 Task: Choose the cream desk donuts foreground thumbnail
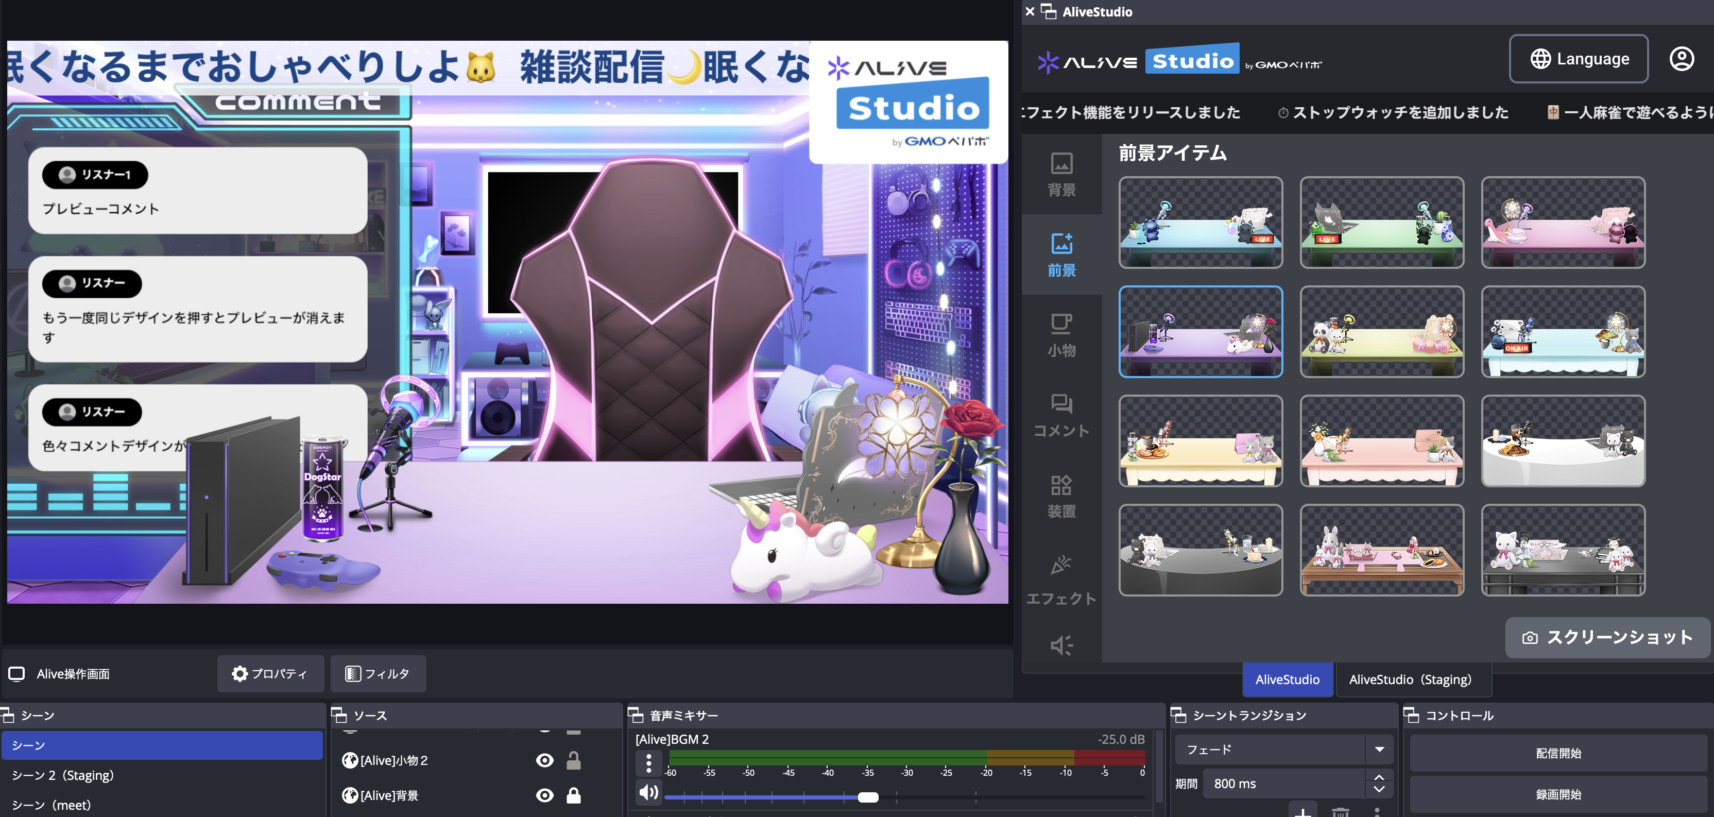(1201, 441)
